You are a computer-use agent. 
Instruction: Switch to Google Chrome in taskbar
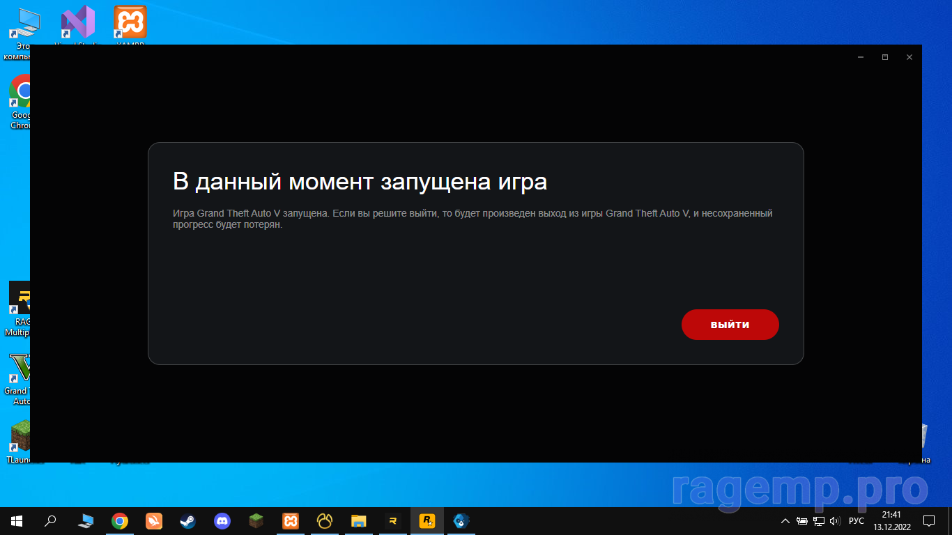[120, 520]
